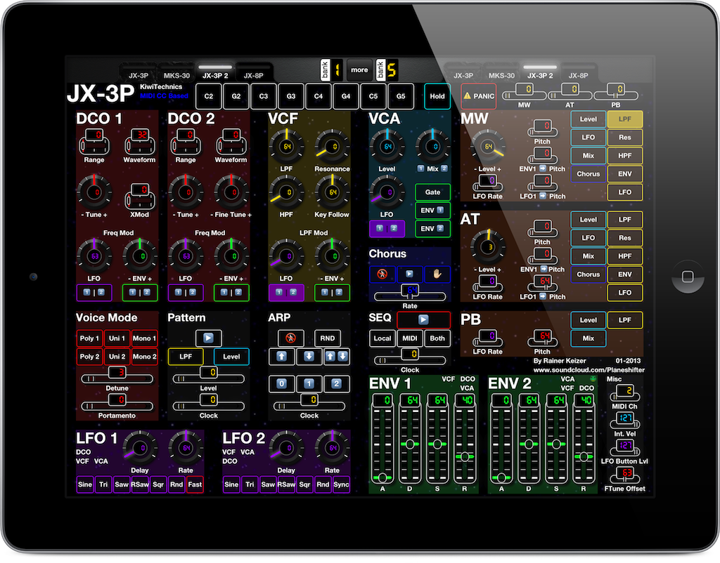Select Poly 1 in Voice Mode
The height and width of the screenshot is (563, 720).
click(x=89, y=338)
